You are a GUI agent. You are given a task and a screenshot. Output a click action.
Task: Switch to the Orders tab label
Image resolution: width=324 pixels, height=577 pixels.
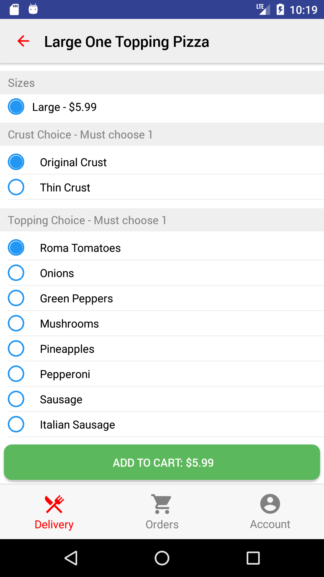click(x=162, y=524)
